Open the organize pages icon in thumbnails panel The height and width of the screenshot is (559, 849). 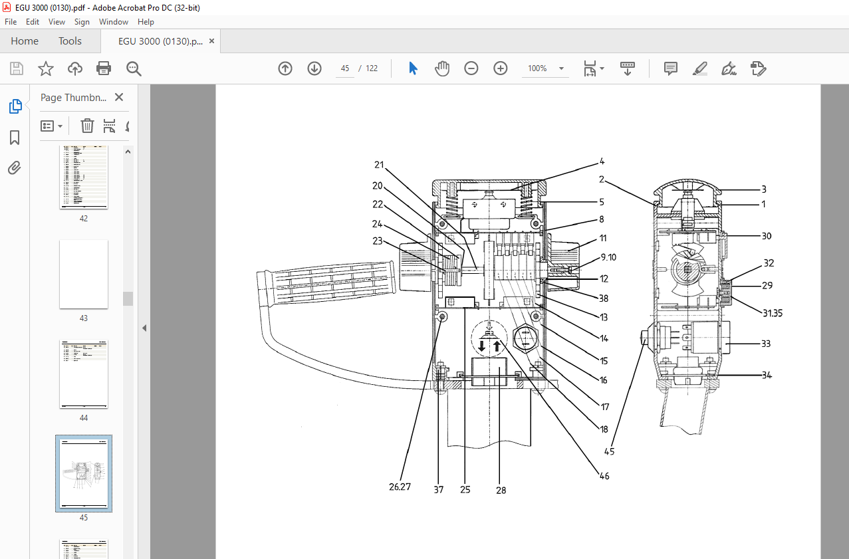(110, 126)
